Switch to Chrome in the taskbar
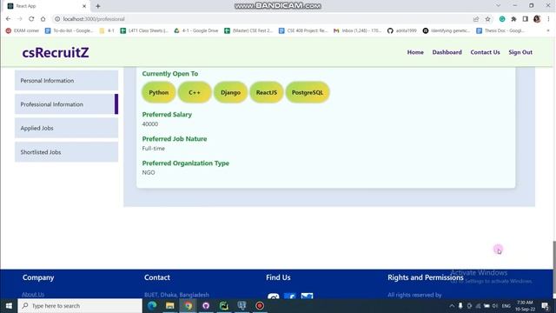Viewport: 556px width, 313px height. tap(188, 305)
